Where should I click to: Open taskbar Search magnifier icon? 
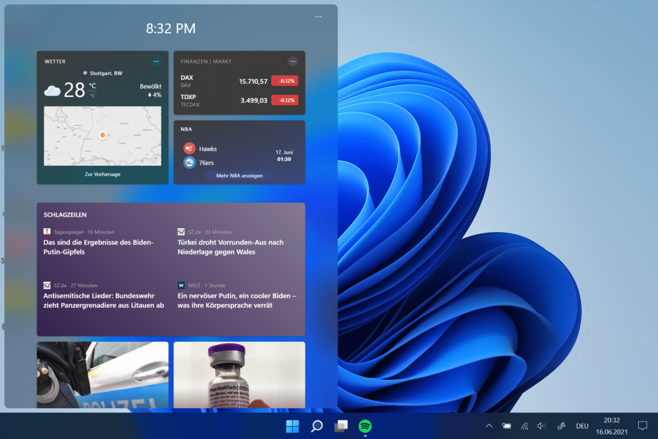[x=317, y=426]
